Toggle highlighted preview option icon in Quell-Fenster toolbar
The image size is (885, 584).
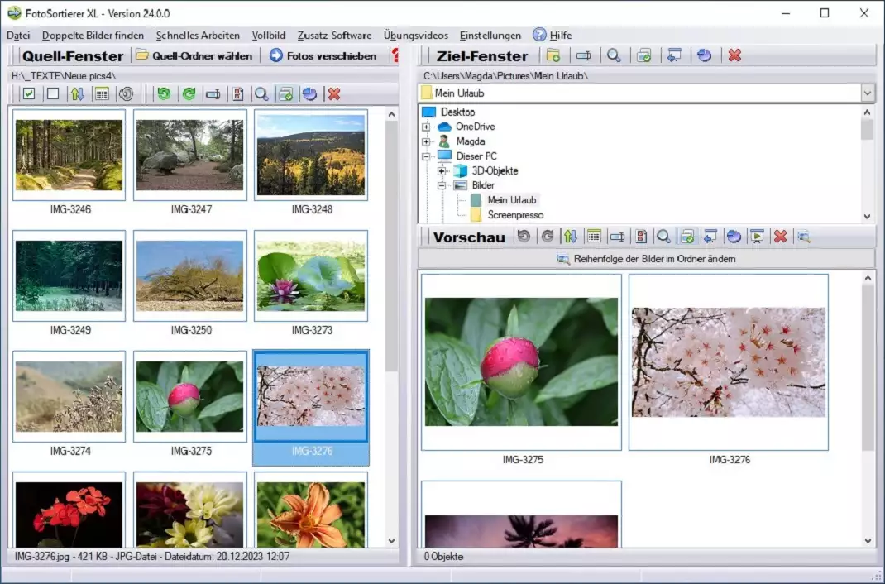click(x=285, y=93)
